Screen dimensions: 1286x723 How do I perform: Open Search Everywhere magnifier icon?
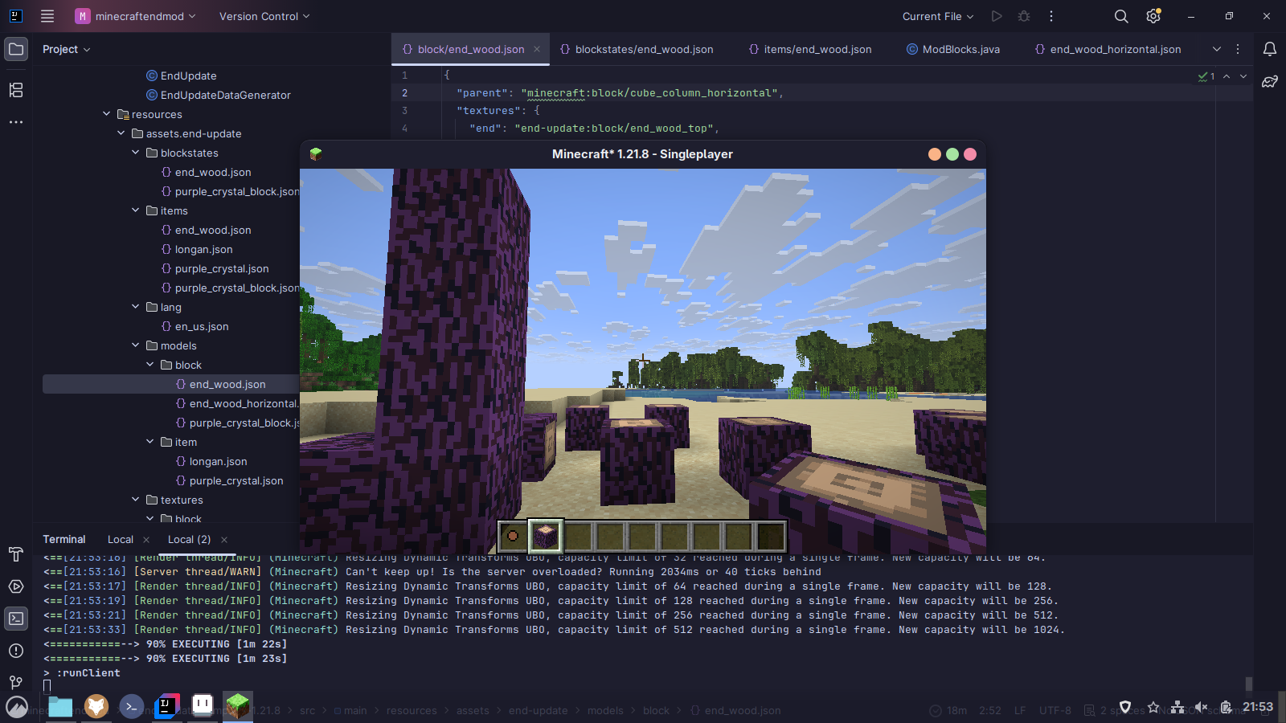(1121, 16)
